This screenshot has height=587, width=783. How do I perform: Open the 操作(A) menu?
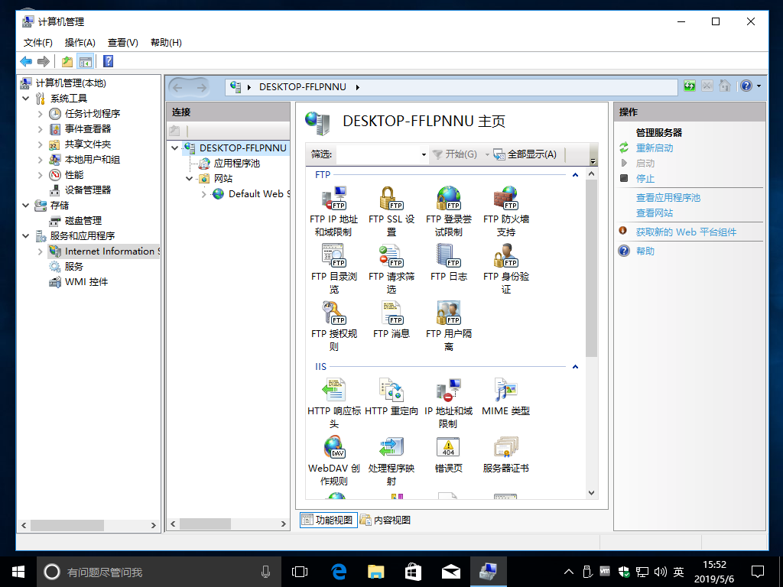[x=80, y=43]
